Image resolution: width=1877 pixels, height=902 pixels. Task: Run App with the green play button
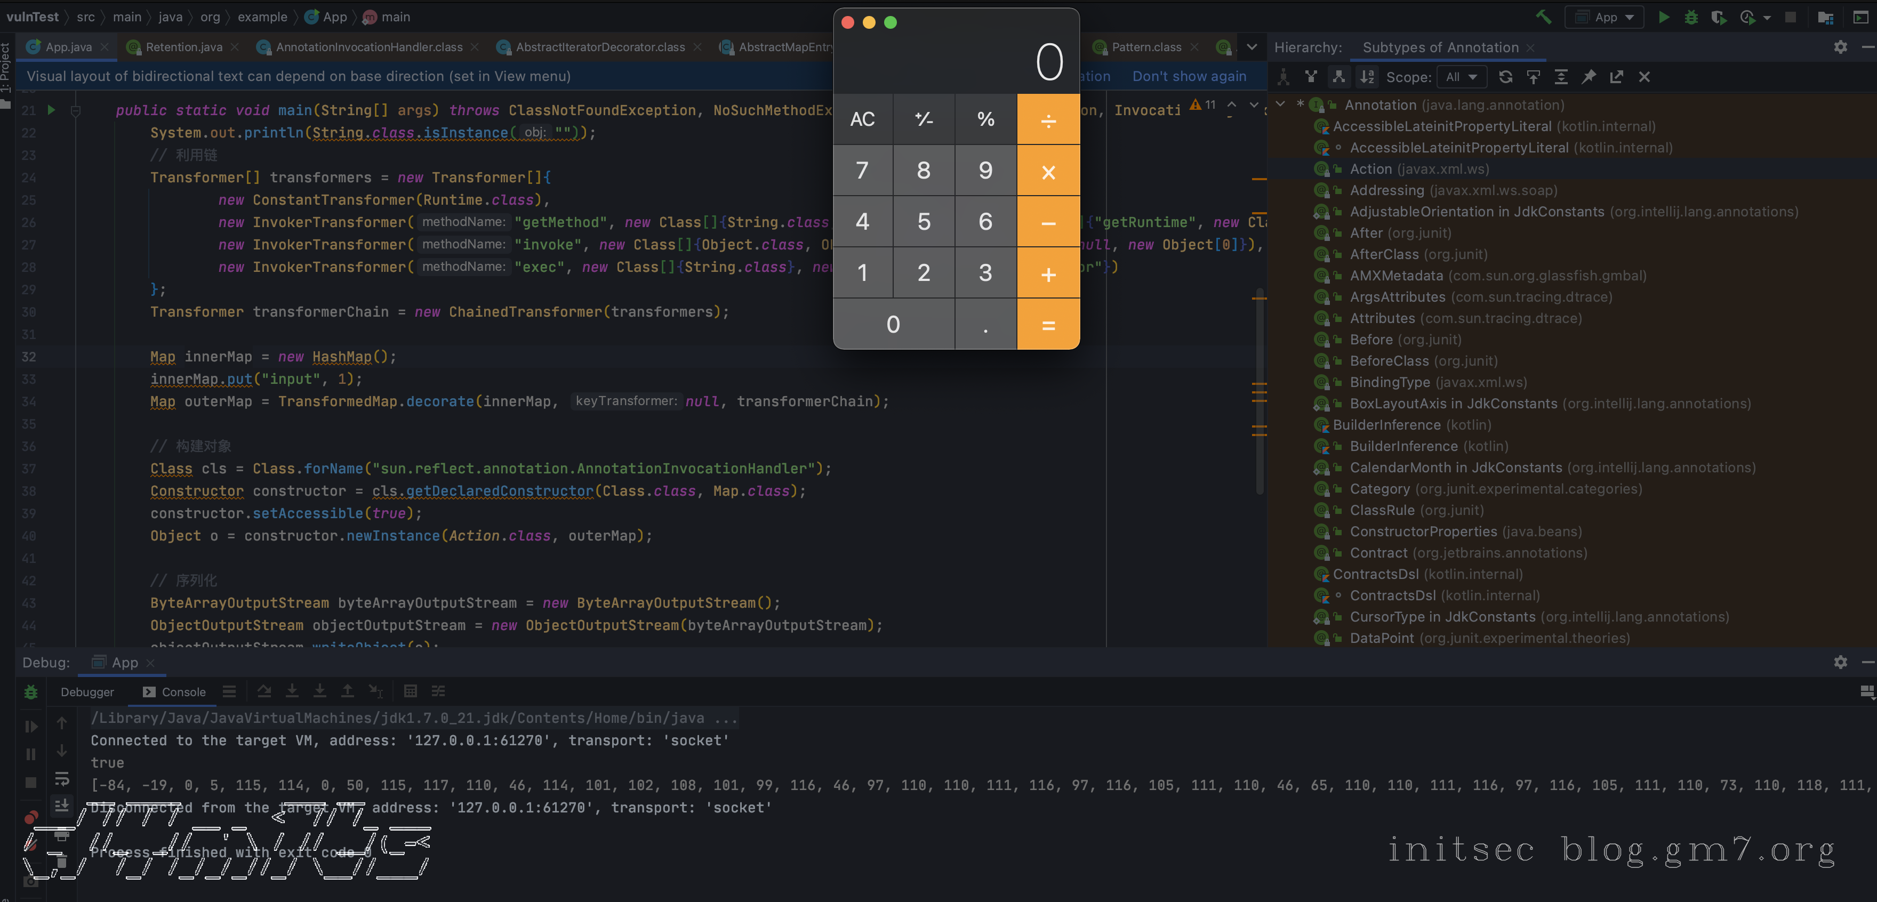click(x=1664, y=17)
